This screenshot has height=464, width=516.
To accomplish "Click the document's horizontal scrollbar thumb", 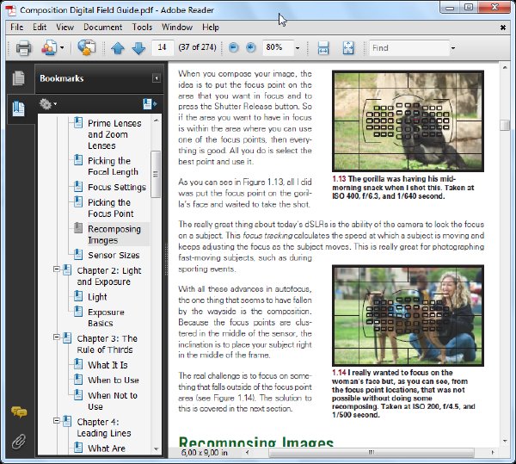I will click(372, 453).
